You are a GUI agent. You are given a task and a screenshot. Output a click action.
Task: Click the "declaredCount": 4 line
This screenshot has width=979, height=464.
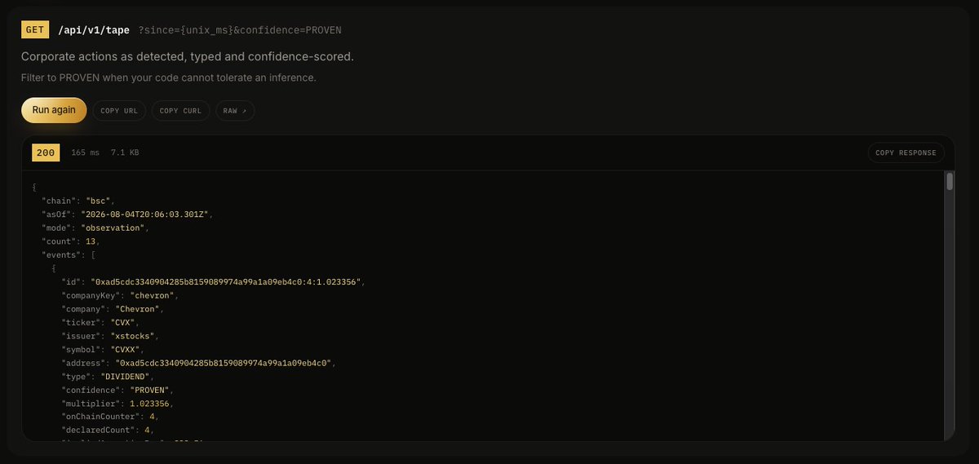coord(109,431)
